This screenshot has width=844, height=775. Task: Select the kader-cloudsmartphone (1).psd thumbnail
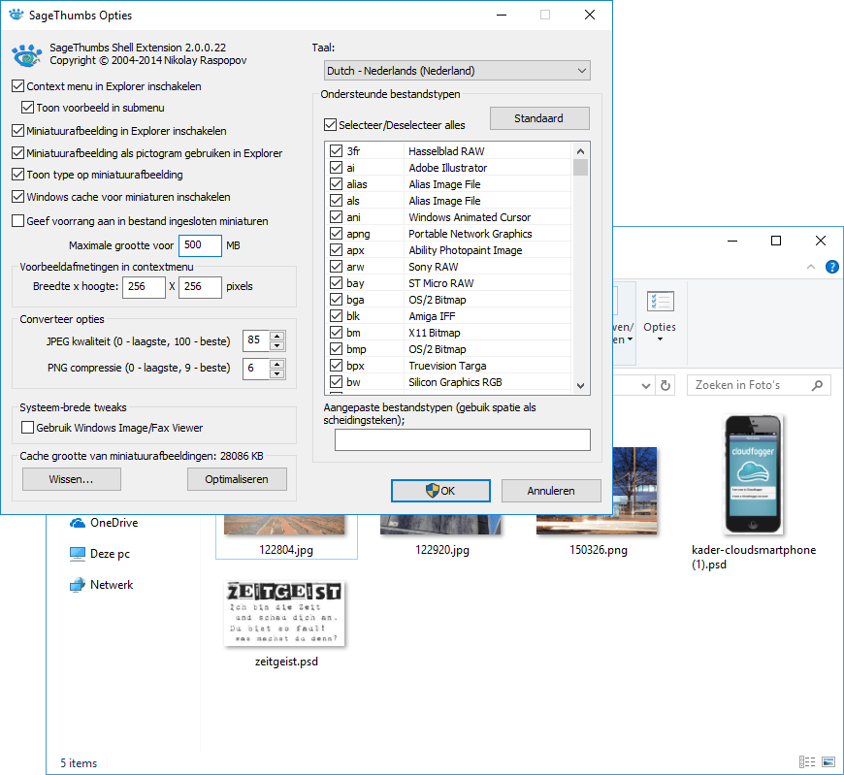753,474
